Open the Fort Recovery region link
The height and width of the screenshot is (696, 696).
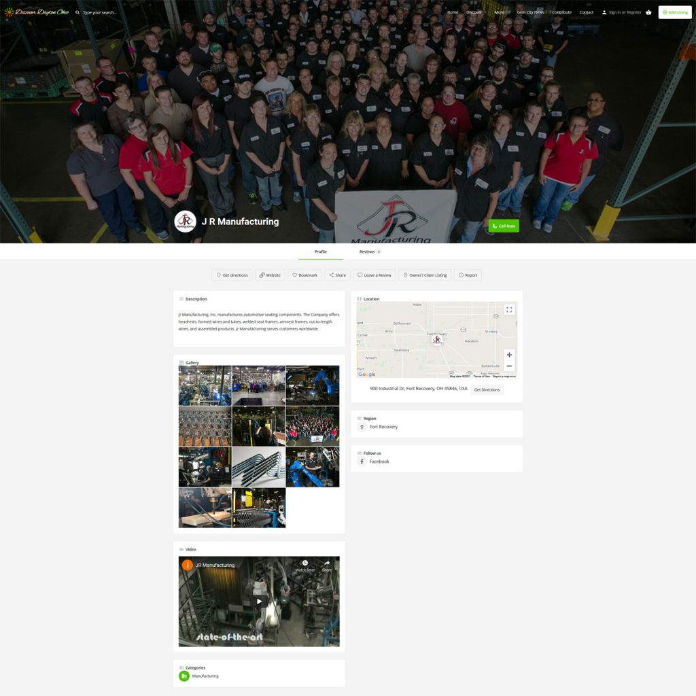point(383,427)
